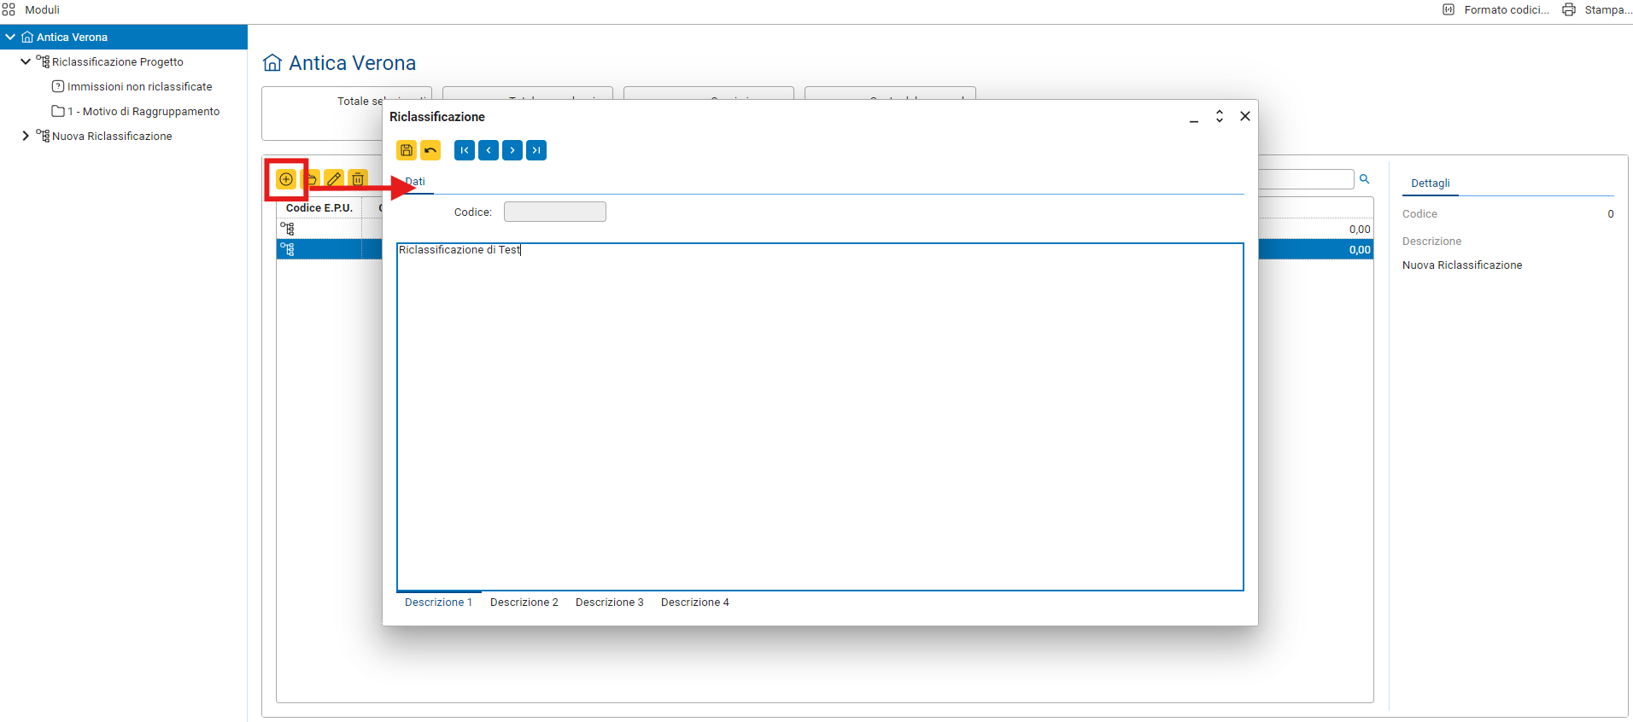Image resolution: width=1633 pixels, height=722 pixels.
Task: Click the save icon in Riclassificazione dialog
Action: 407,150
